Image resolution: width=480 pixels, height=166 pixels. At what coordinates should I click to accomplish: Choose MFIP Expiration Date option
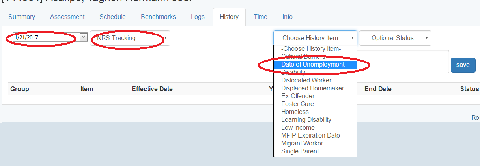(x=310, y=136)
